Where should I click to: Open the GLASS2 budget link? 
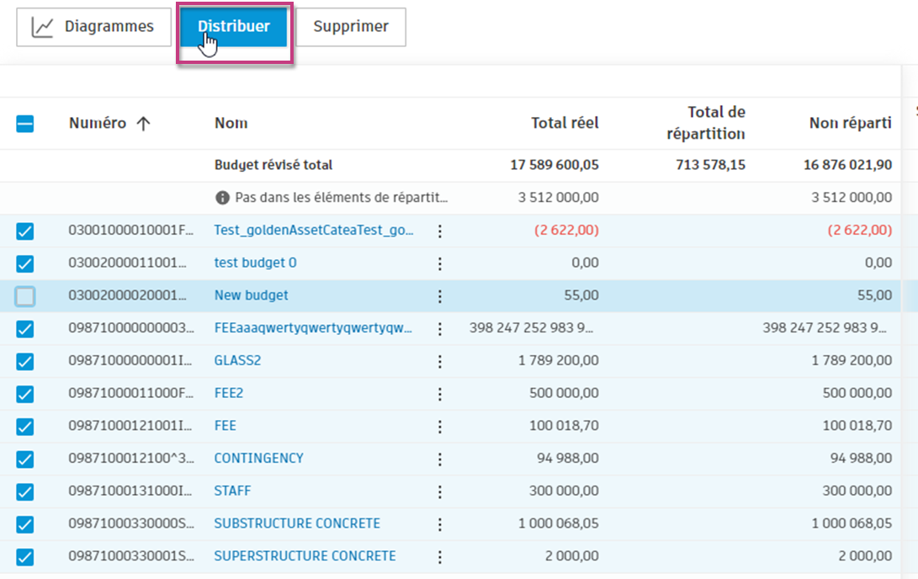pyautogui.click(x=237, y=360)
